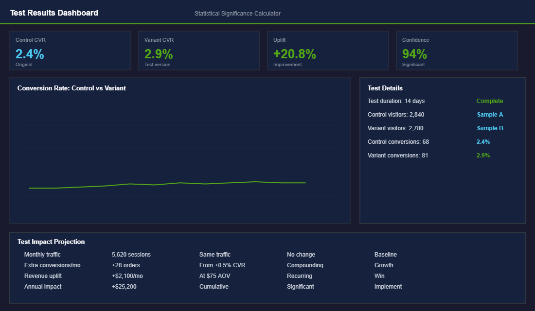
Task: Select the Variant CVR stat card
Action: (x=199, y=50)
